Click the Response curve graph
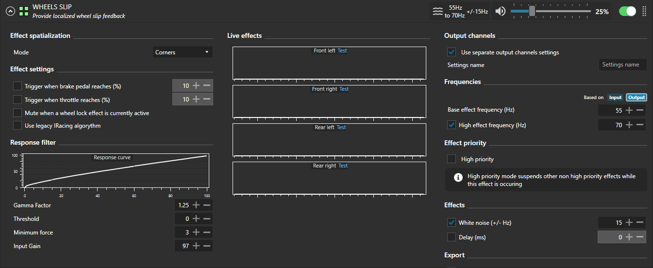 116,171
